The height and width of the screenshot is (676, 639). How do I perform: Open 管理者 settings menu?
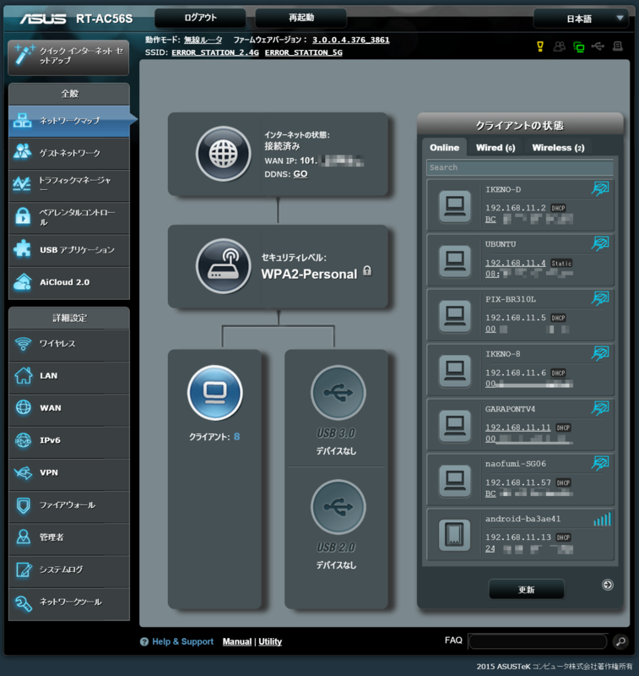pyautogui.click(x=69, y=537)
